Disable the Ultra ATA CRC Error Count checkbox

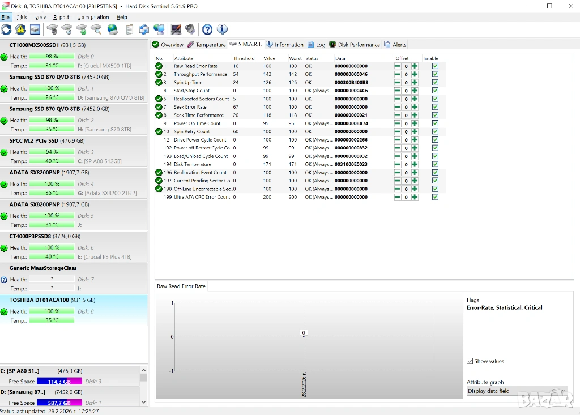[435, 197]
